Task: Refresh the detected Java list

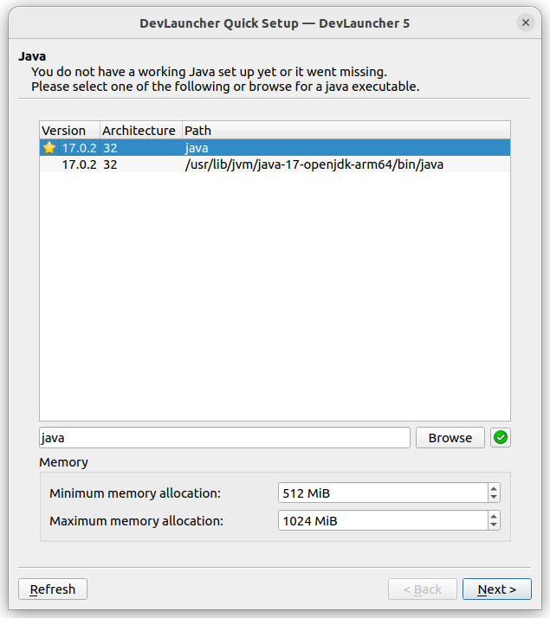Action: point(53,589)
